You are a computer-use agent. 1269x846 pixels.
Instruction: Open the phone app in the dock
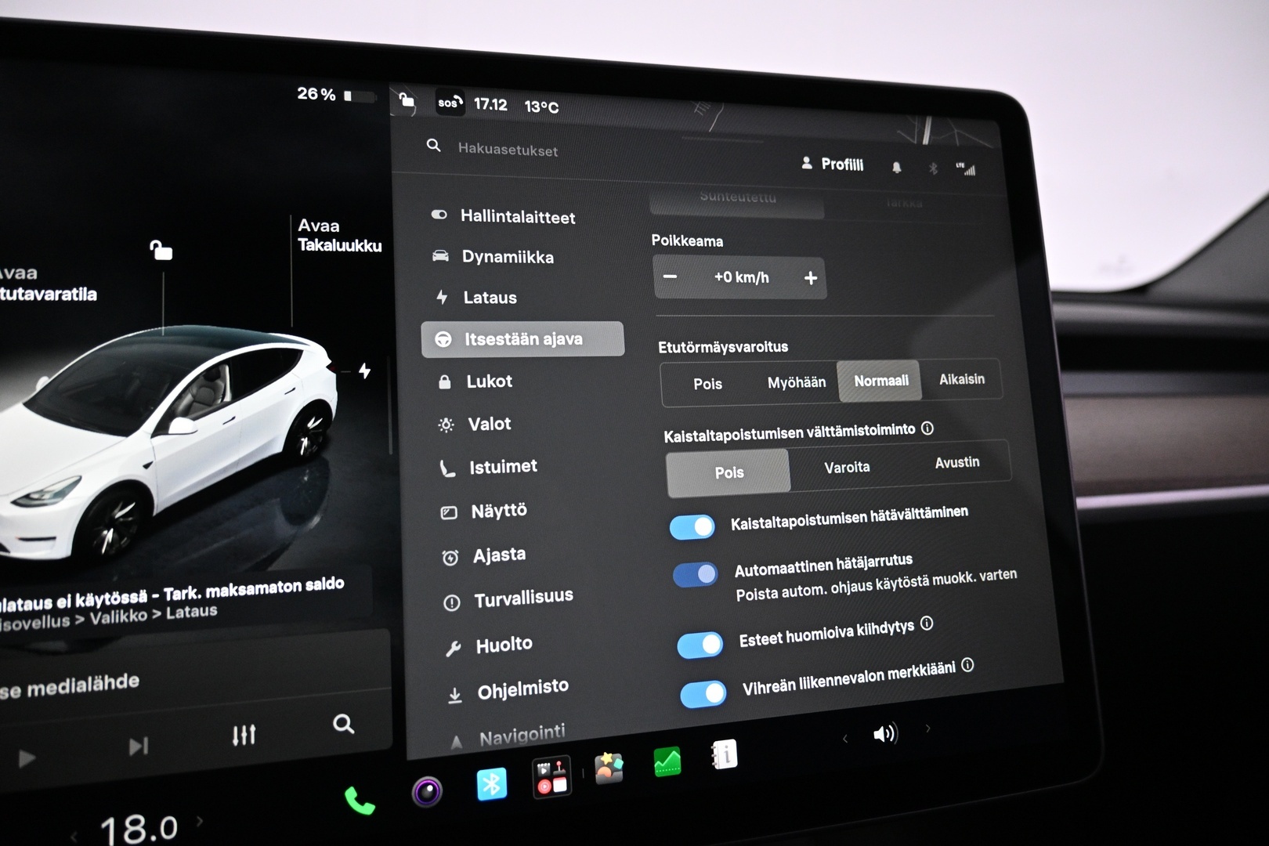point(360,801)
